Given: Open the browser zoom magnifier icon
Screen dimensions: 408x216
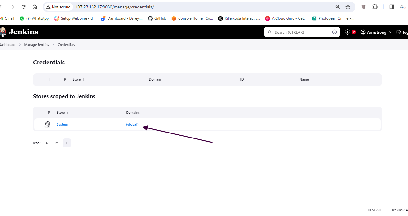Looking at the screenshot, I should point(338,7).
